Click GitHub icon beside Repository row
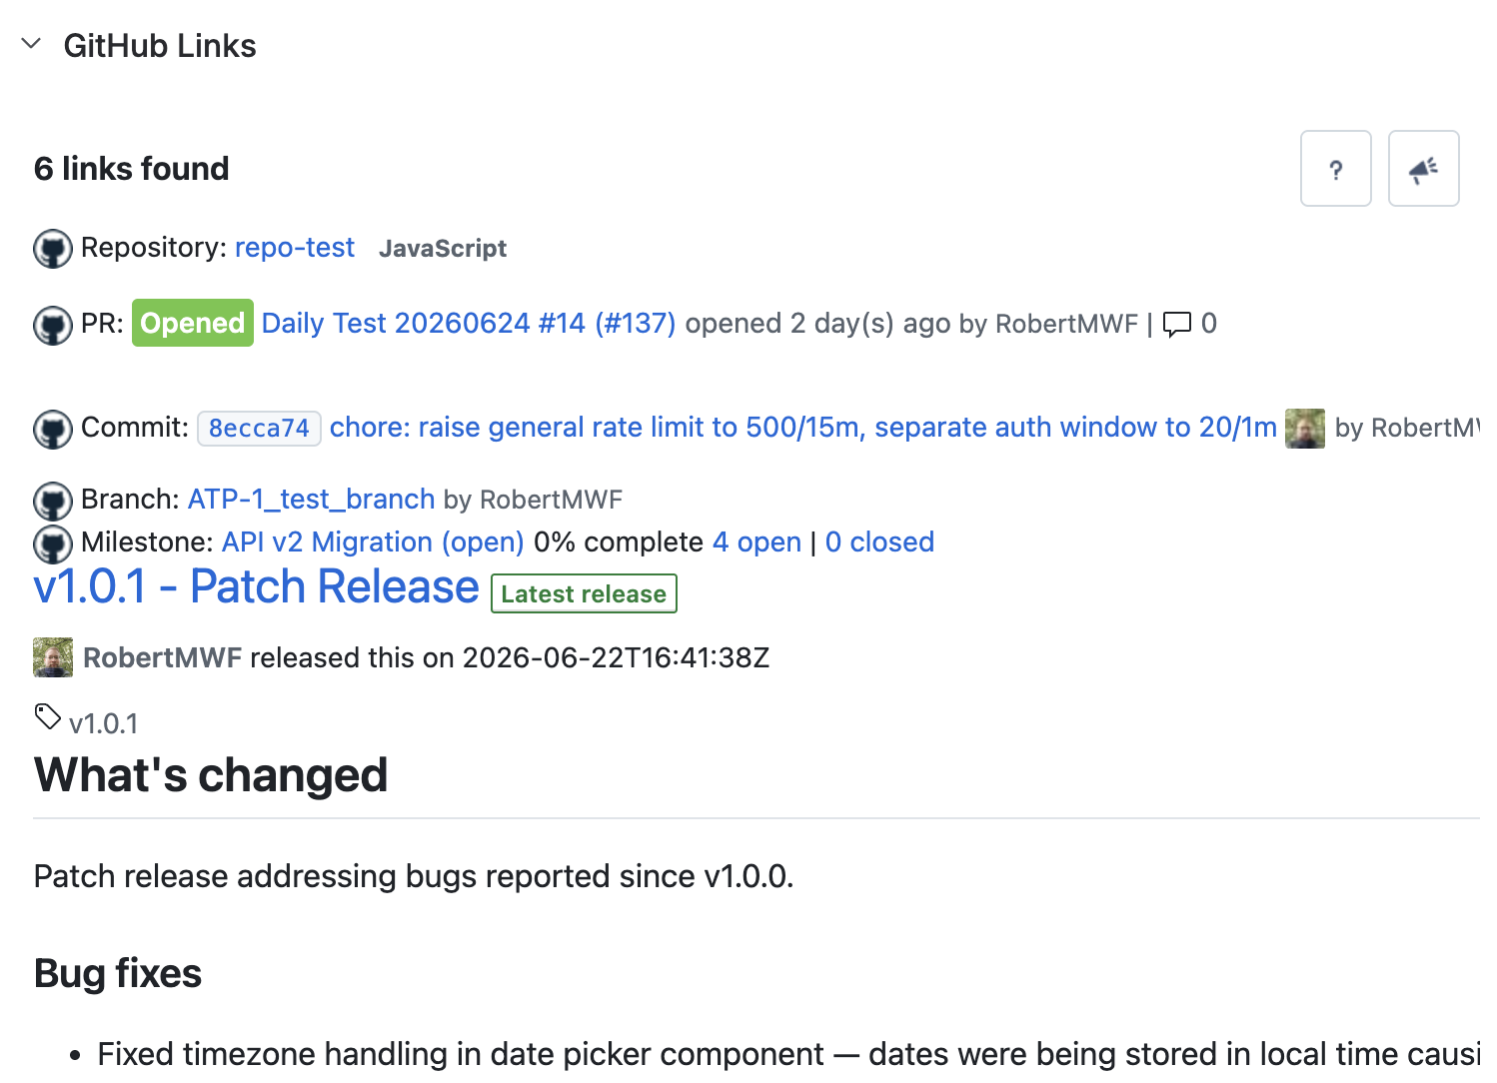 (x=53, y=249)
